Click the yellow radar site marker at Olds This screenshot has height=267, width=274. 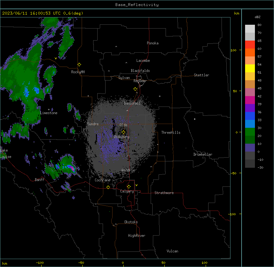tap(123, 132)
